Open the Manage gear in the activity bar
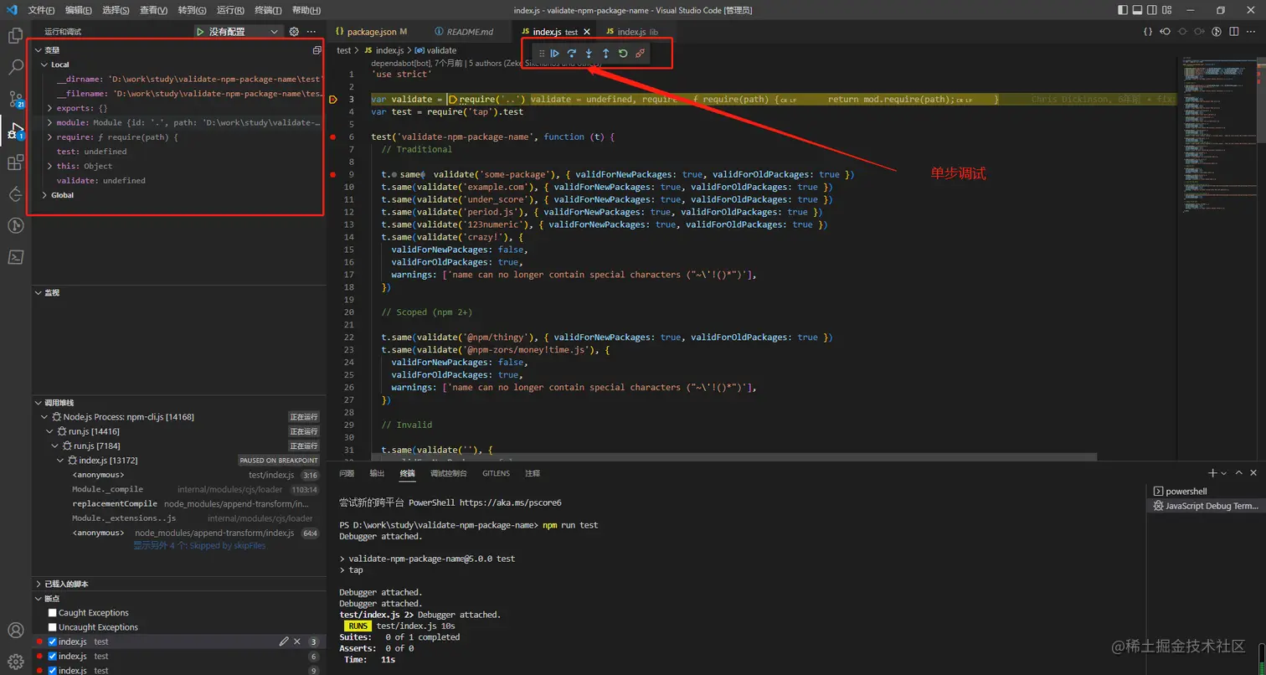 click(x=15, y=662)
